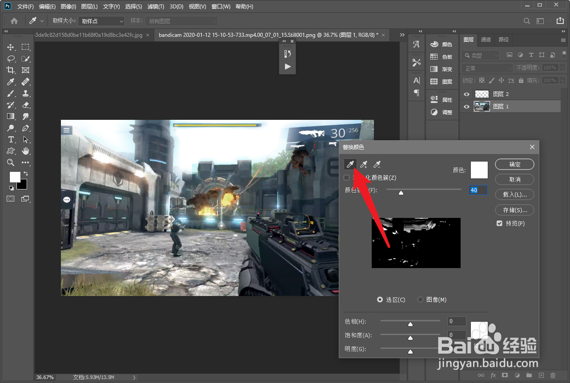Select the 图层 2 layer thumbnail
This screenshot has width=570, height=383.
[x=482, y=94]
